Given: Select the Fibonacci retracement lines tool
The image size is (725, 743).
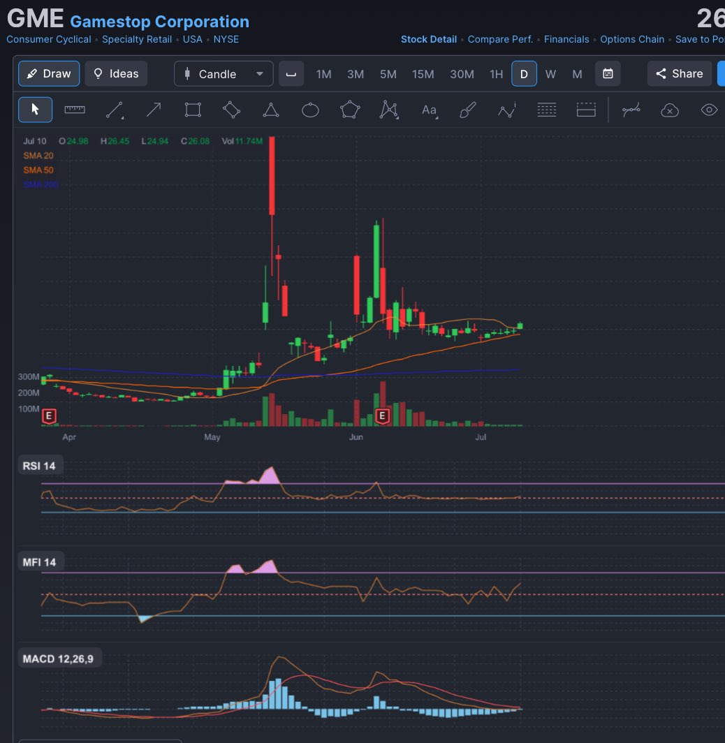Looking at the screenshot, I should (547, 110).
